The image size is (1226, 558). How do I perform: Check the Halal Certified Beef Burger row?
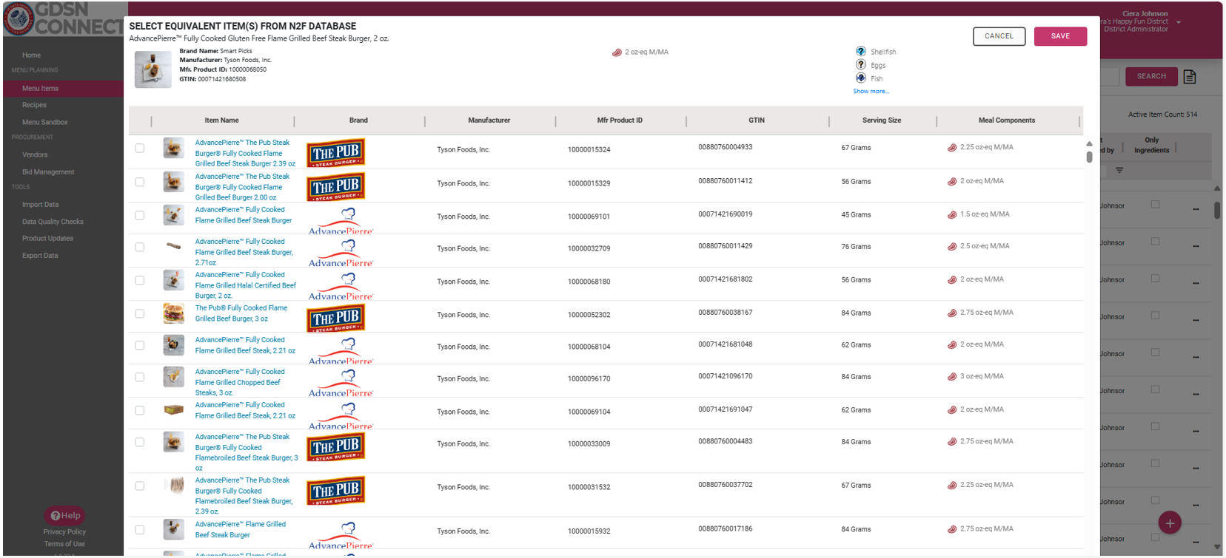[140, 281]
